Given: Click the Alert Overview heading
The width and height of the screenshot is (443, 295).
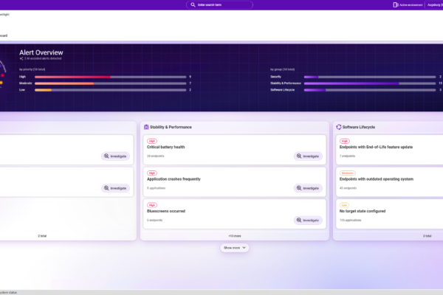Looking at the screenshot, I should coord(41,52).
